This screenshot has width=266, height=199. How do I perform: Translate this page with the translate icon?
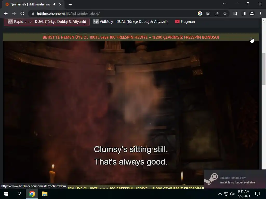coord(208,13)
